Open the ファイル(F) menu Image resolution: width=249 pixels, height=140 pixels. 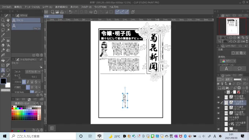[7, 7]
